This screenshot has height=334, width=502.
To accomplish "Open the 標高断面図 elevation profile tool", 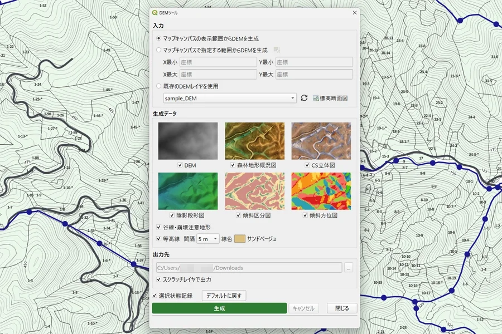I will [330, 98].
